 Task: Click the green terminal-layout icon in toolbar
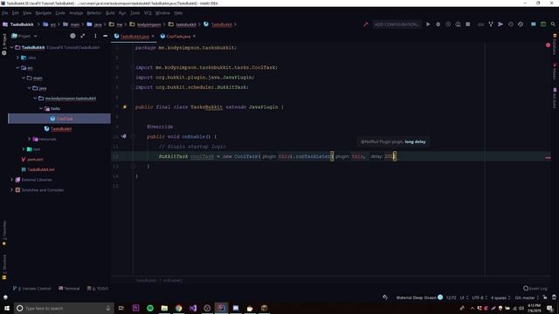pyautogui.click(x=543, y=24)
